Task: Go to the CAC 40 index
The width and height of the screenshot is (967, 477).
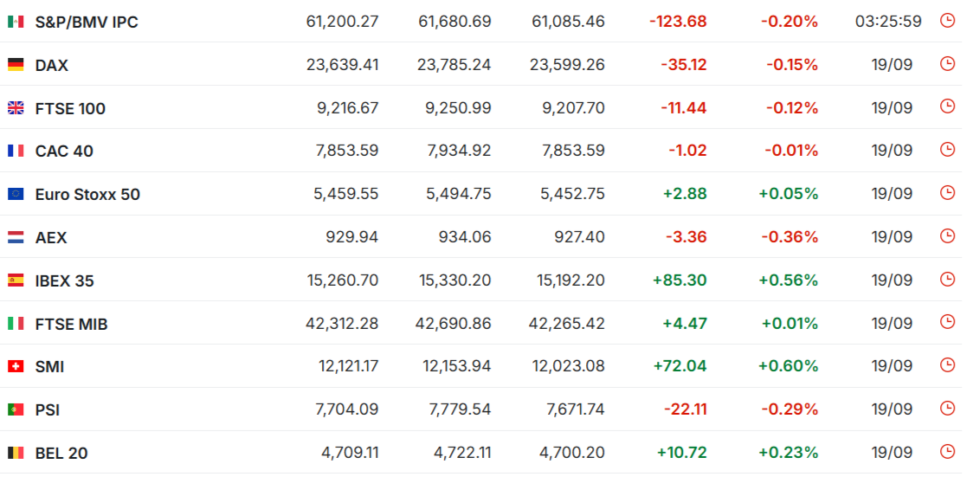Action: point(64,151)
